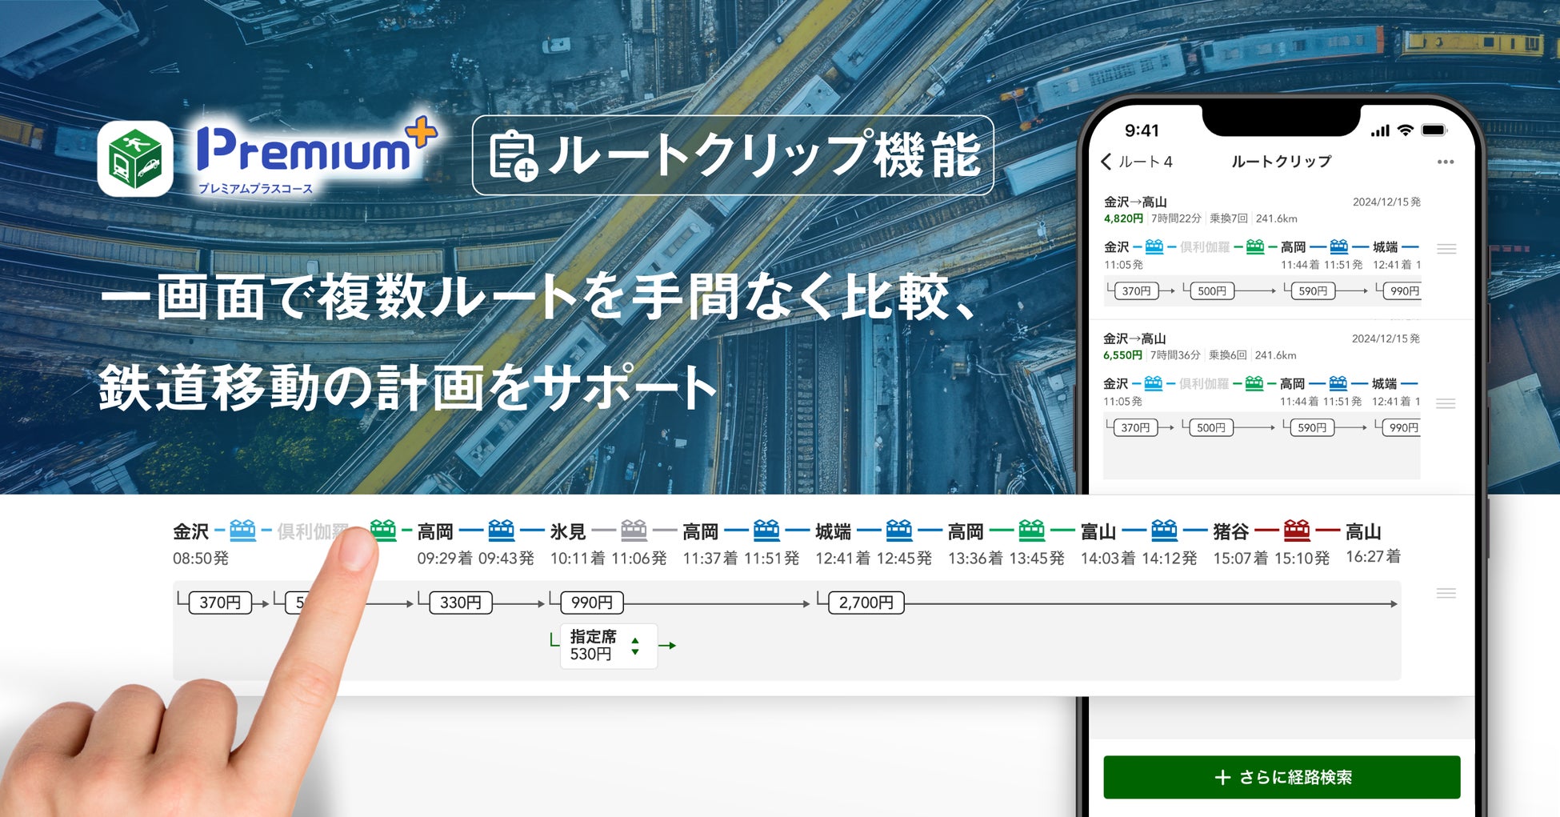Image resolution: width=1560 pixels, height=817 pixels.
Task: Tap blue train icon before 城端 in 6,550円 card
Action: (x=1338, y=383)
